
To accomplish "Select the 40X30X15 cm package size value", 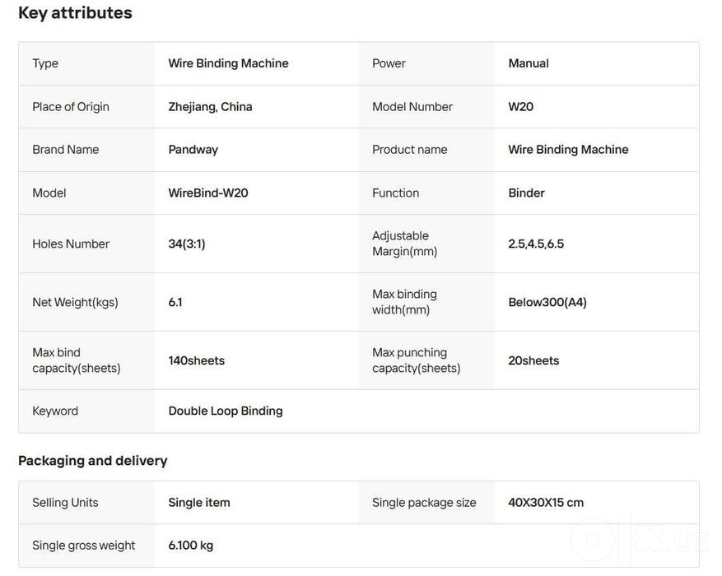I will pos(546,503).
